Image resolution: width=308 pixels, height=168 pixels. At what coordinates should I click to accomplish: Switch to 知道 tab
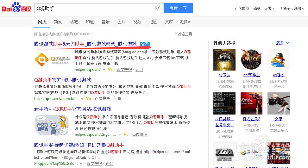pos(90,22)
